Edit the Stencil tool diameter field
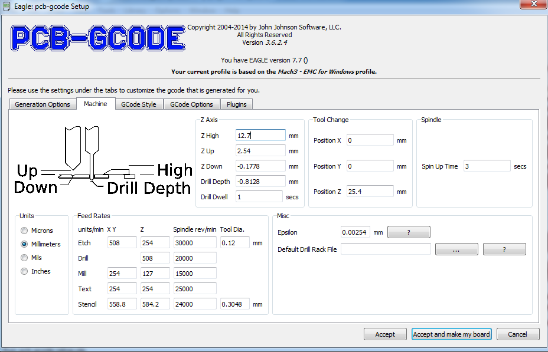The width and height of the screenshot is (548, 352). click(235, 304)
